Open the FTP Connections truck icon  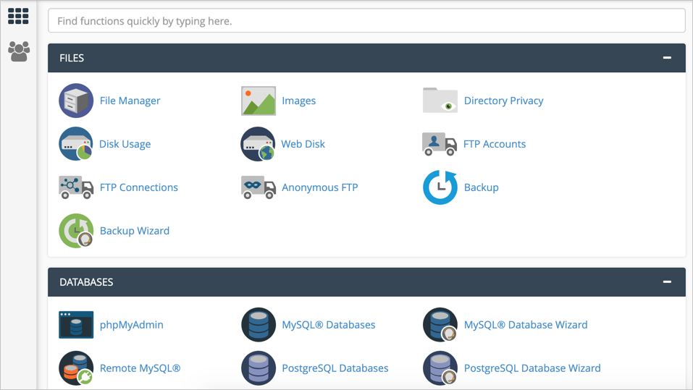click(x=76, y=187)
